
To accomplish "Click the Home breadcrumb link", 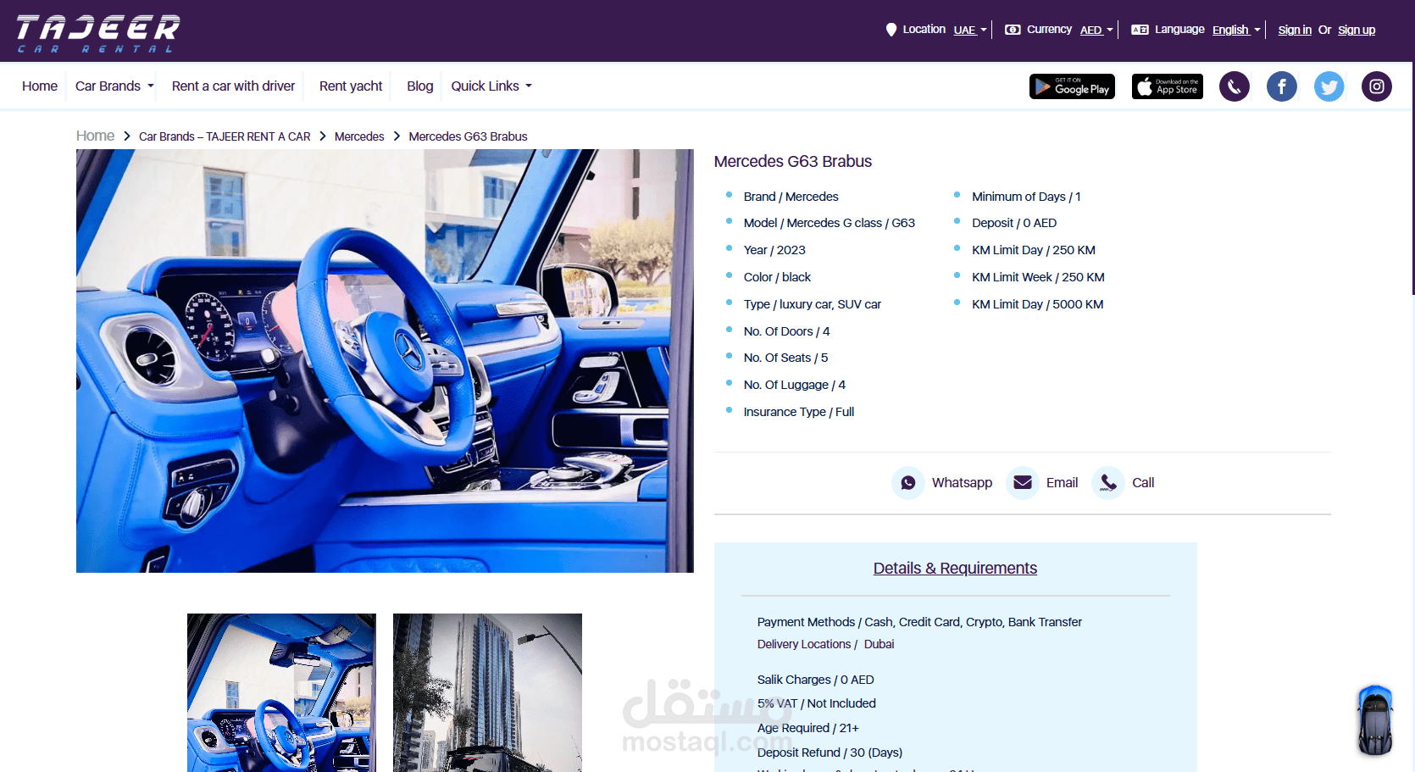I will coord(95,136).
